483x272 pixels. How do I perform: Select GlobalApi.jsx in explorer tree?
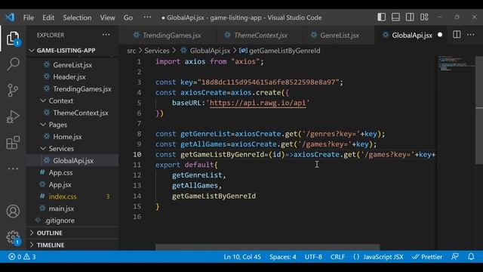tap(73, 161)
